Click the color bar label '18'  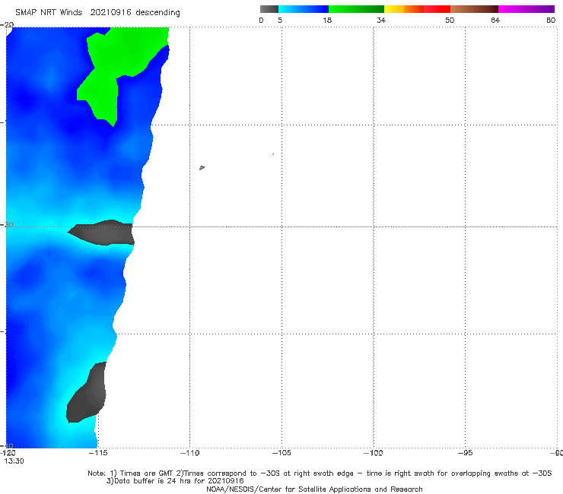pyautogui.click(x=327, y=21)
